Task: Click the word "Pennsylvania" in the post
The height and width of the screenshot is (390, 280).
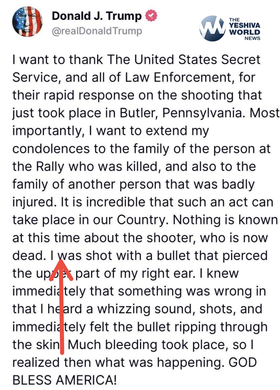Action: (x=203, y=113)
